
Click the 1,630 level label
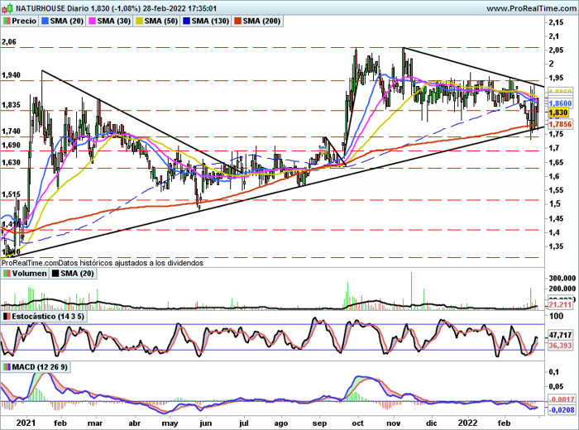coord(11,162)
